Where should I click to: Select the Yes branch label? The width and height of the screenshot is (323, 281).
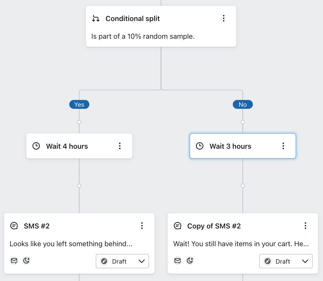pyautogui.click(x=79, y=104)
